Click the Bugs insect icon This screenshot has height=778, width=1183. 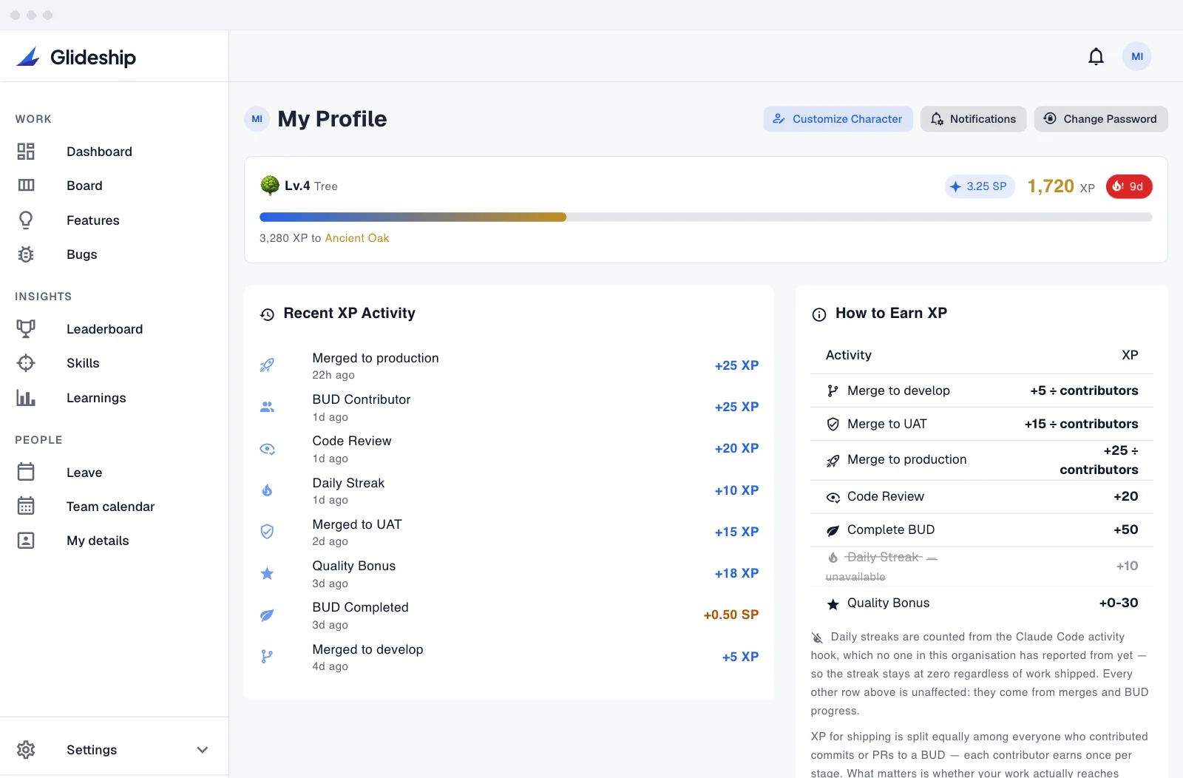point(26,254)
